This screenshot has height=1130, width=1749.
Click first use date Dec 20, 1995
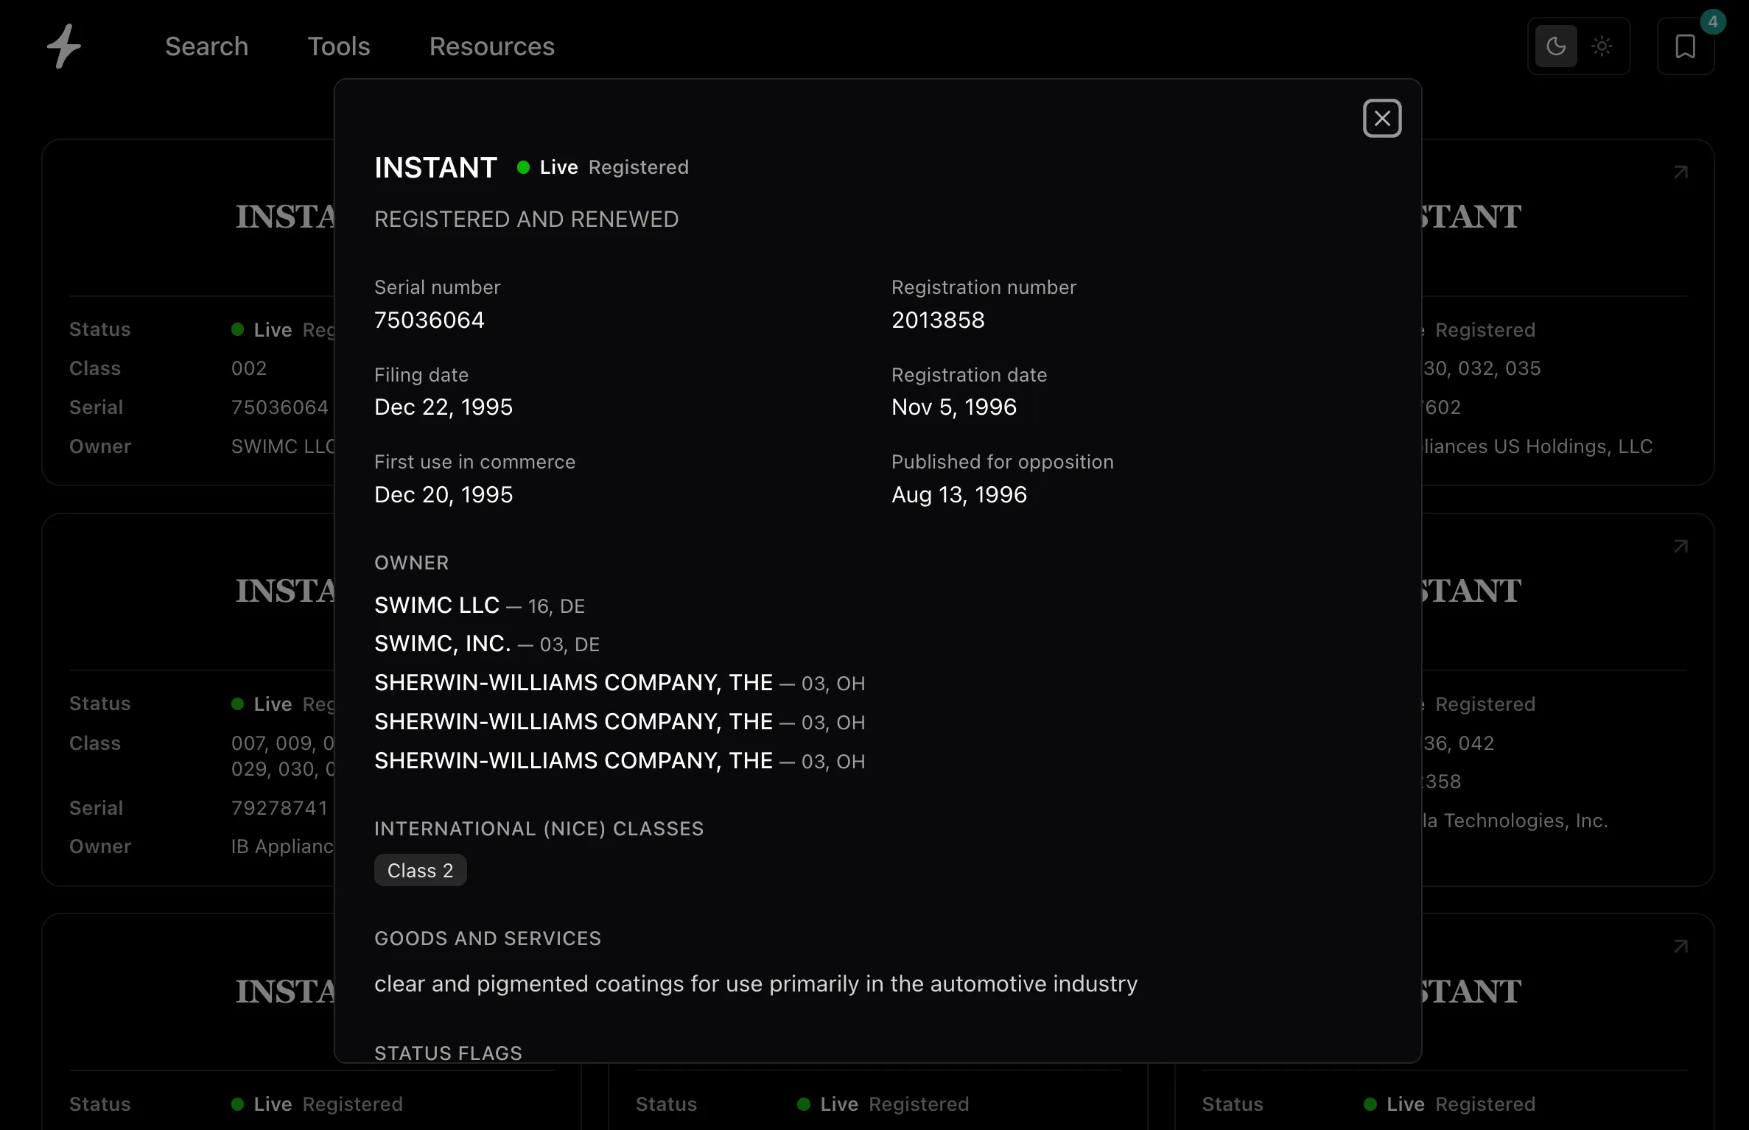444,494
